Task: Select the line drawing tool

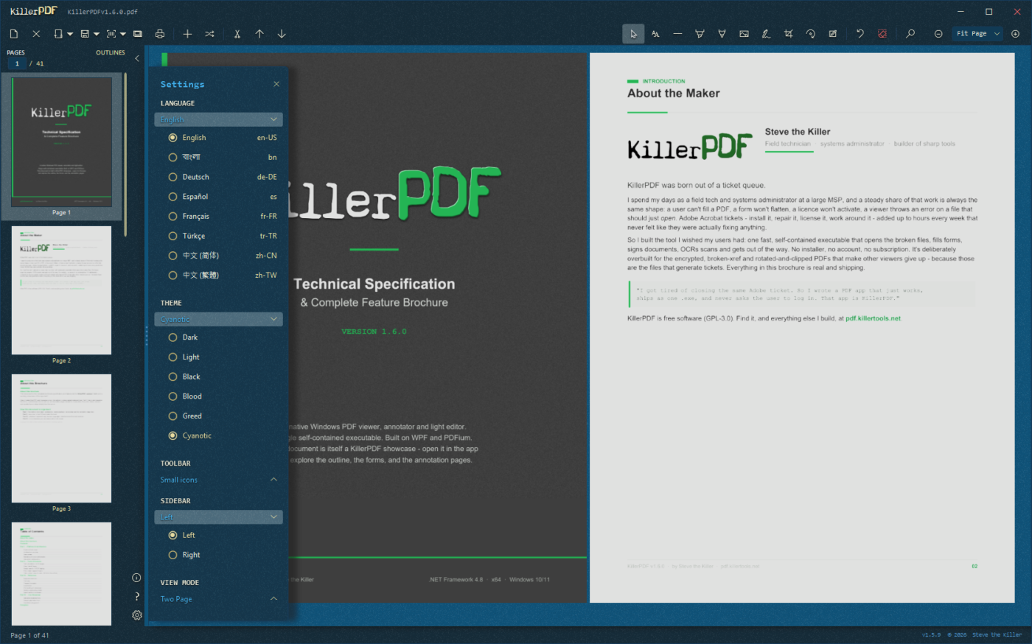Action: [677, 34]
